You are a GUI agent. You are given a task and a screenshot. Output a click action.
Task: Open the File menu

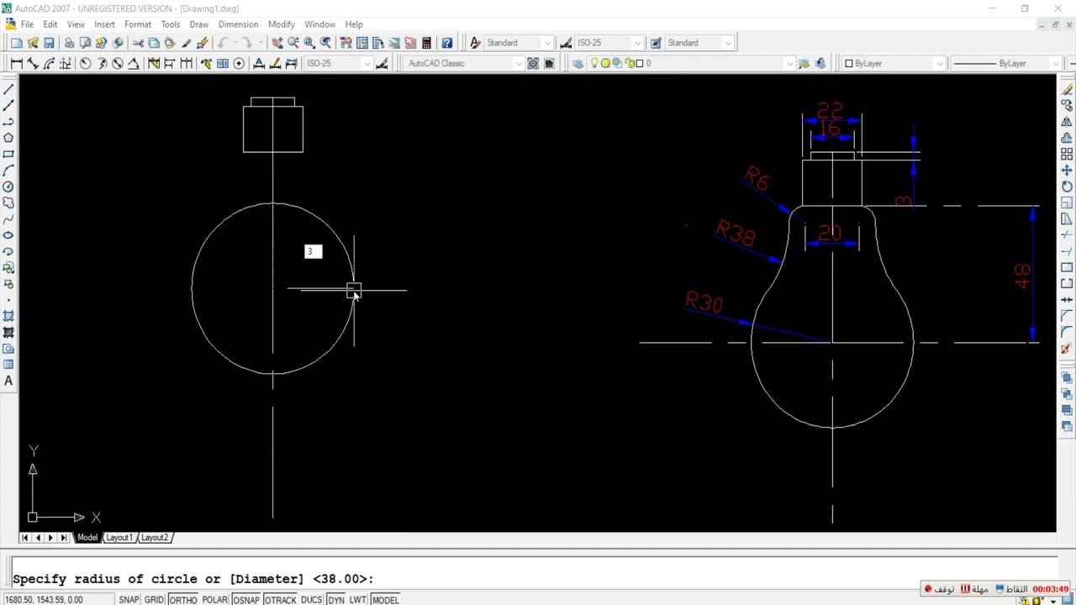pyautogui.click(x=27, y=24)
